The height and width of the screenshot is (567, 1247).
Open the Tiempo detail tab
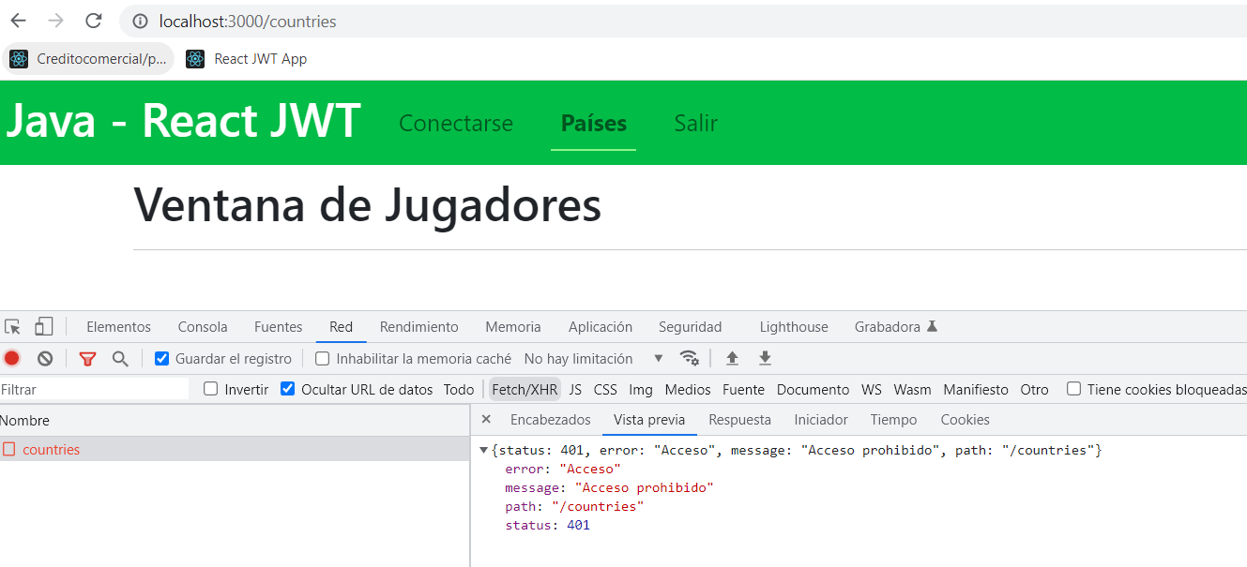(893, 420)
